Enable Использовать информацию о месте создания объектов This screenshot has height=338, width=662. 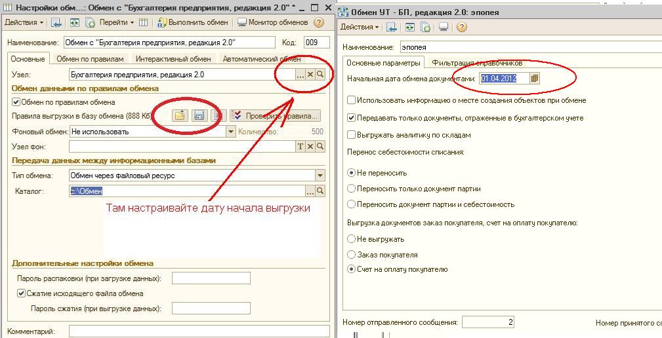[x=351, y=100]
